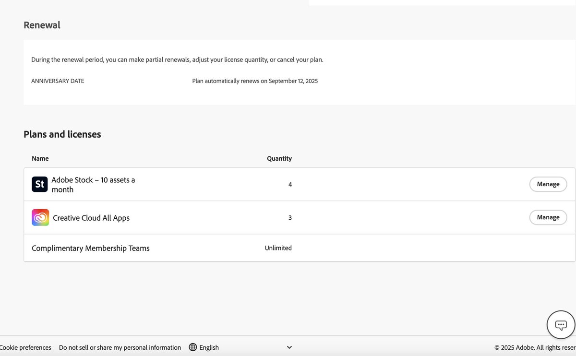Manage the Creative Cloud All Apps plan
This screenshot has width=576, height=356.
click(x=548, y=217)
